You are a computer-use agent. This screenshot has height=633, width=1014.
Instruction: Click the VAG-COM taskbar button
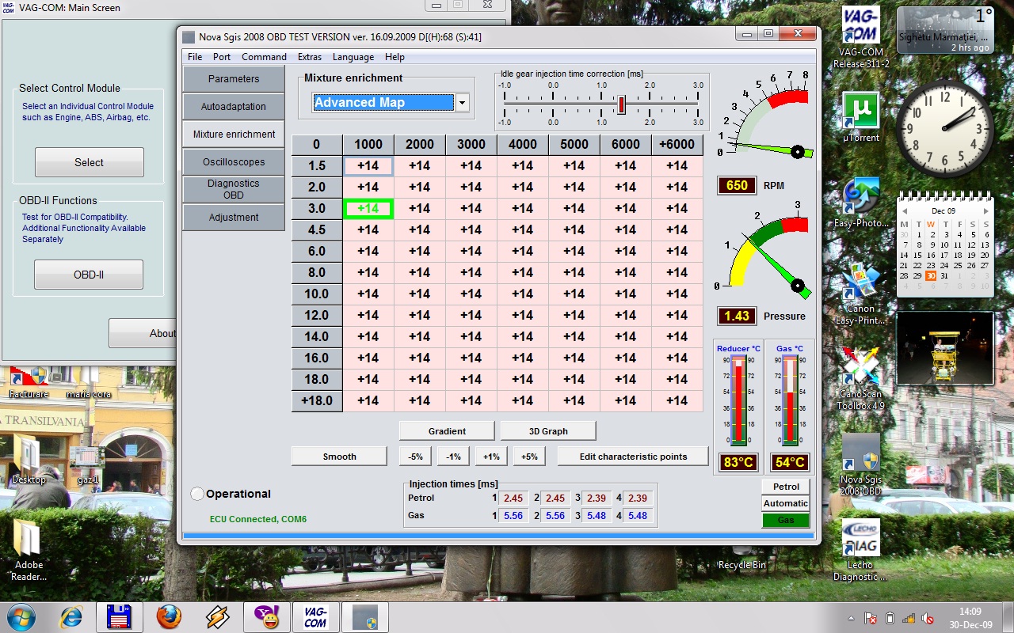(314, 616)
